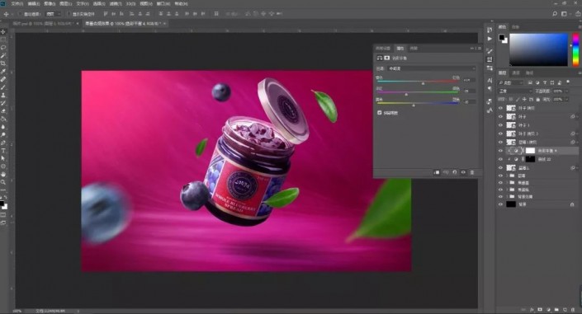Open the Actions panel play icon

click(490, 39)
